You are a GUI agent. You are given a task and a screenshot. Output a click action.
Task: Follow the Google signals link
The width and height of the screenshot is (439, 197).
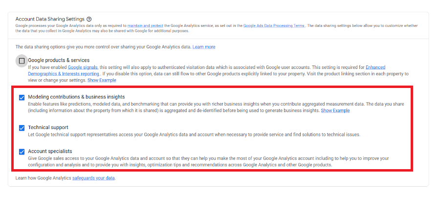(83, 67)
